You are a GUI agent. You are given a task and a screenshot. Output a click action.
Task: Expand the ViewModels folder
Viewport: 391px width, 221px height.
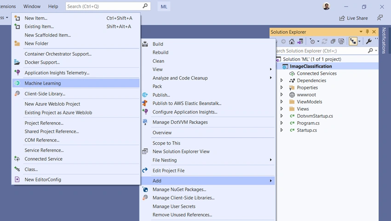(282, 102)
